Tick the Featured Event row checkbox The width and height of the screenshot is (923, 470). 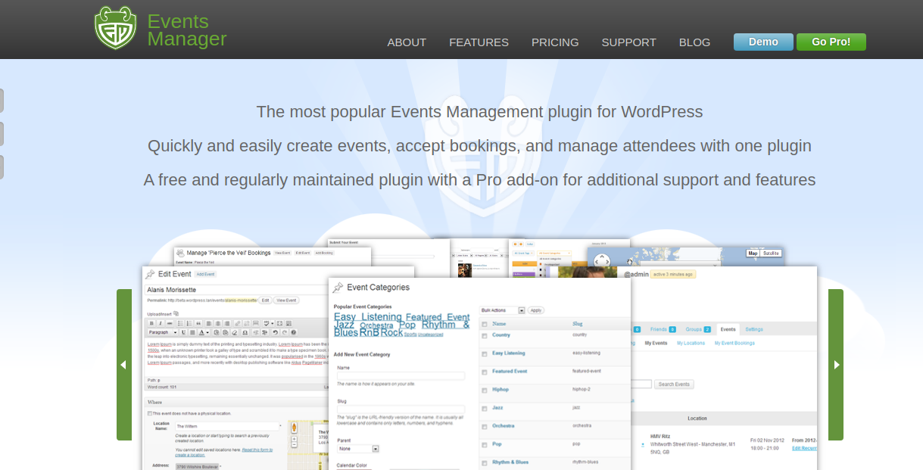(x=485, y=372)
